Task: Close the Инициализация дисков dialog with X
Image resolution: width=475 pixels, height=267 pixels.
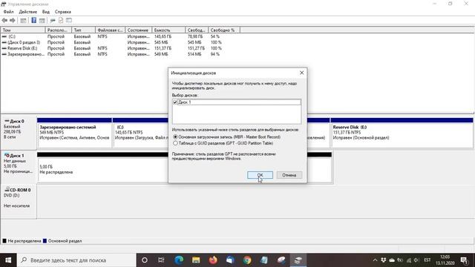Action: [x=301, y=73]
